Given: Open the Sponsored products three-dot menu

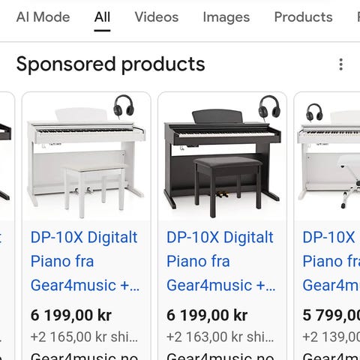Looking at the screenshot, I should [x=341, y=64].
